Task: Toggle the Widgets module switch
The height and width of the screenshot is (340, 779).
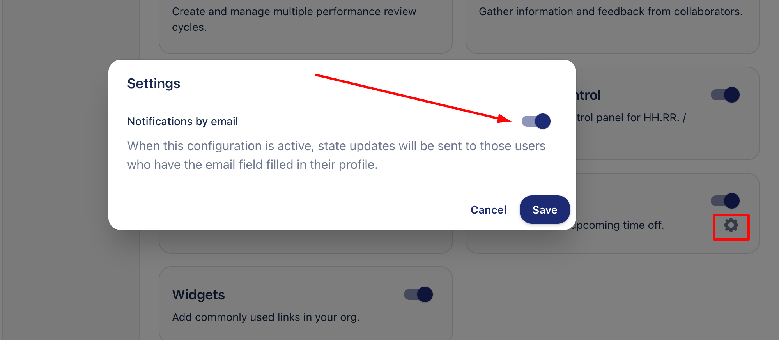Action: click(x=418, y=294)
